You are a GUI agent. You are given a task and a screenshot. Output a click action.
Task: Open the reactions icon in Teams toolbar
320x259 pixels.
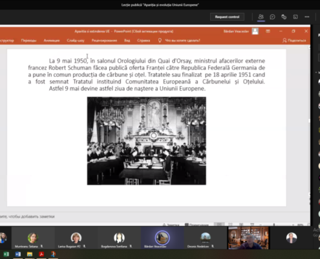pyautogui.click(x=284, y=17)
